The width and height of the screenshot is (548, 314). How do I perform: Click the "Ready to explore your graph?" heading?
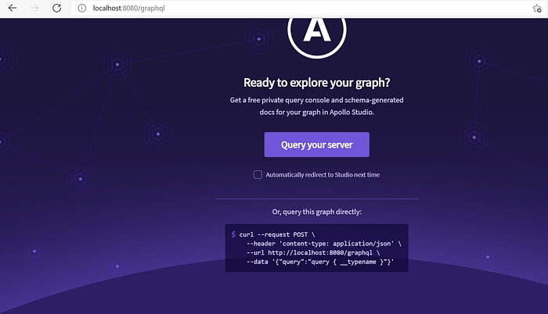tap(316, 83)
